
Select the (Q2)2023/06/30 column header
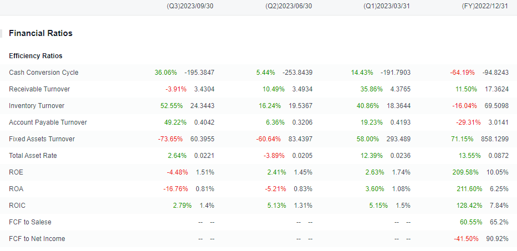click(289, 6)
